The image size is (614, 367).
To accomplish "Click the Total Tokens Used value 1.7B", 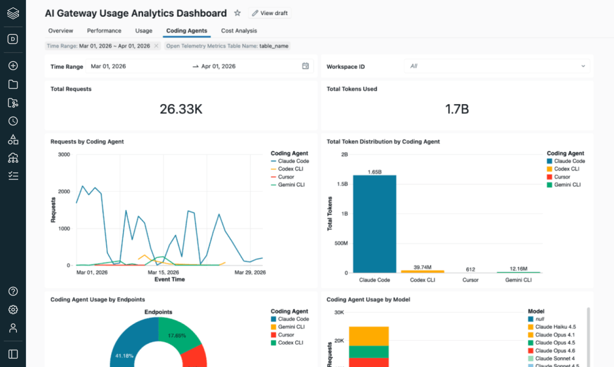I will 457,109.
